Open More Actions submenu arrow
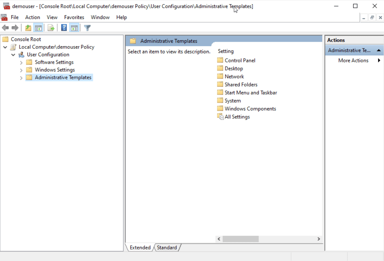 click(x=379, y=60)
